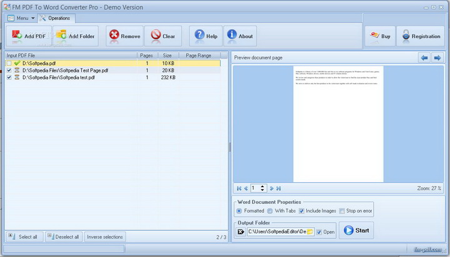Check the D:\Softpedia.pdf checkbox

pyautogui.click(x=9, y=63)
